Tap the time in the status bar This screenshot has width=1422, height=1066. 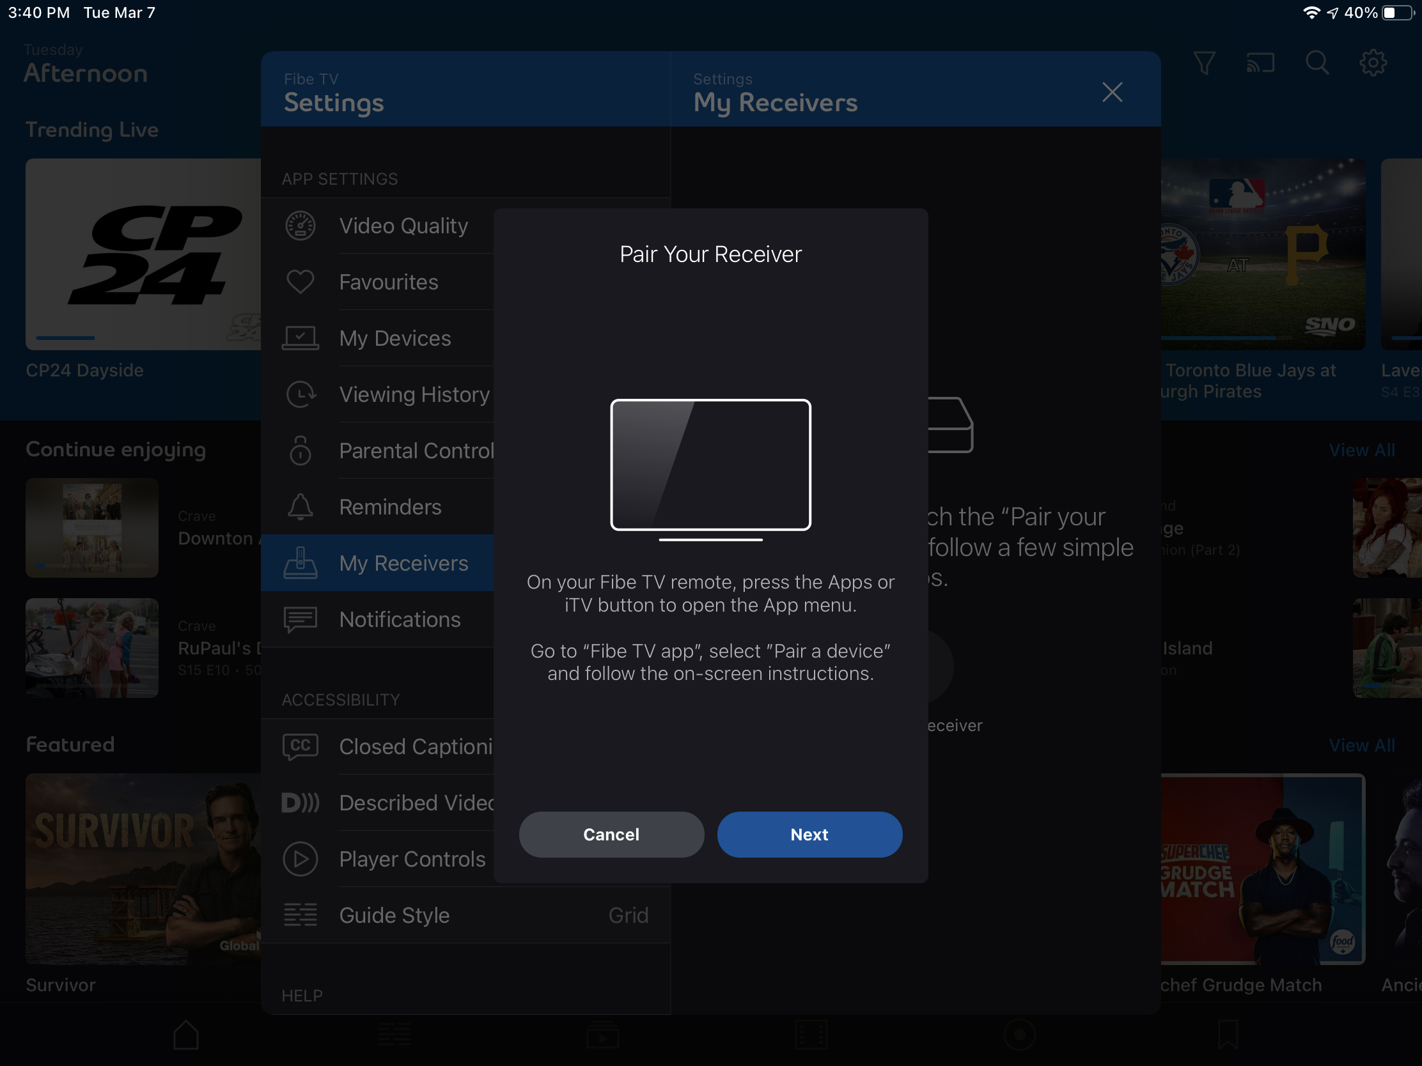(x=38, y=13)
